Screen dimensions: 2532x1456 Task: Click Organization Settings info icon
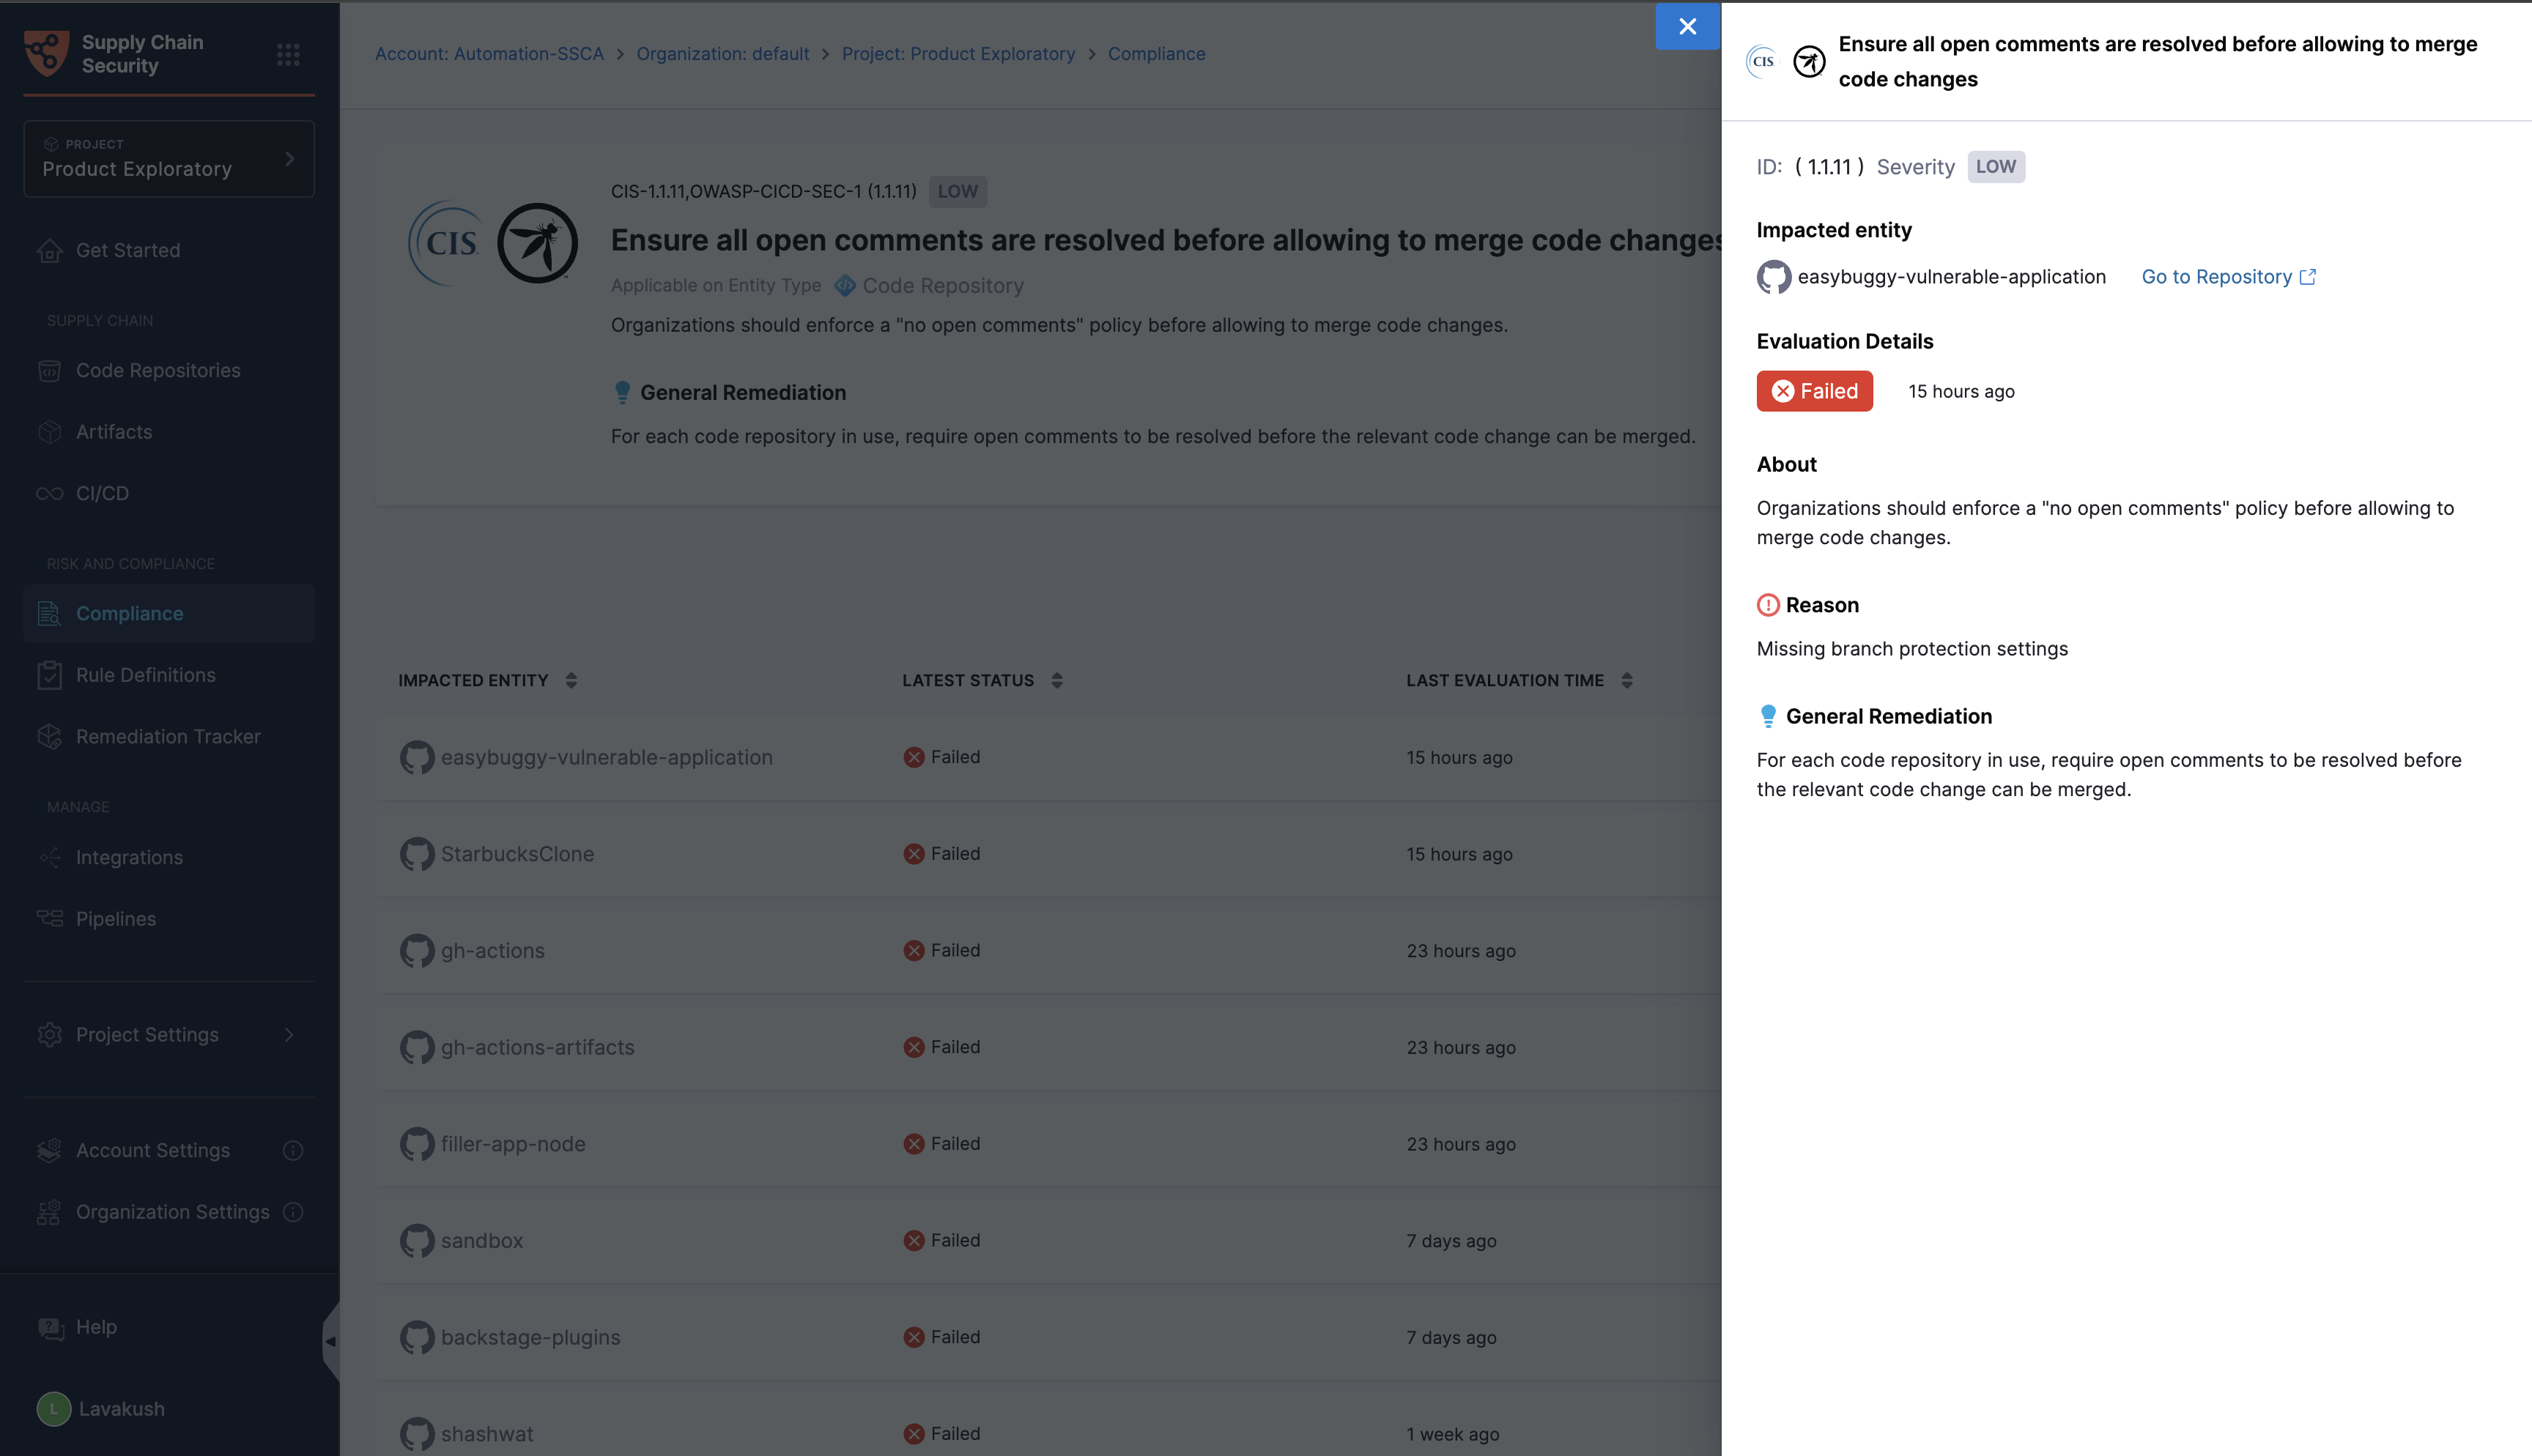point(293,1212)
